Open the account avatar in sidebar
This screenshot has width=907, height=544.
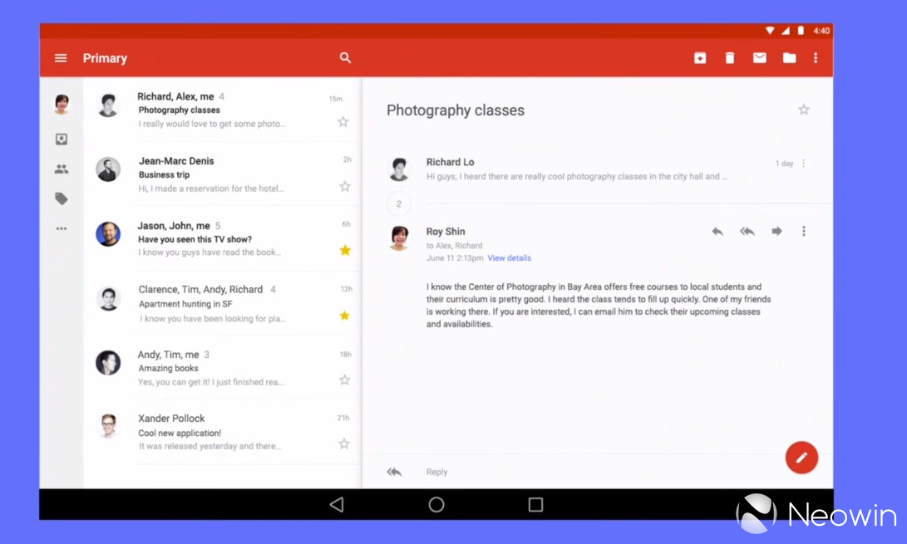[62, 104]
